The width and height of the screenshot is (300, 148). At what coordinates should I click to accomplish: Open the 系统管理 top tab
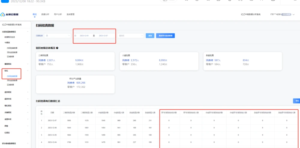point(70,14)
